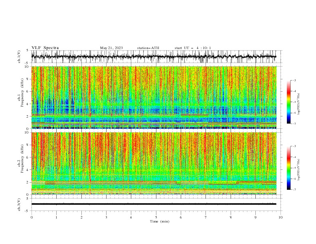Image resolution: width=316 pixels, height=244 pixels.
Task: Click the ch.1 voltage waveform trace
Action: 154,57
